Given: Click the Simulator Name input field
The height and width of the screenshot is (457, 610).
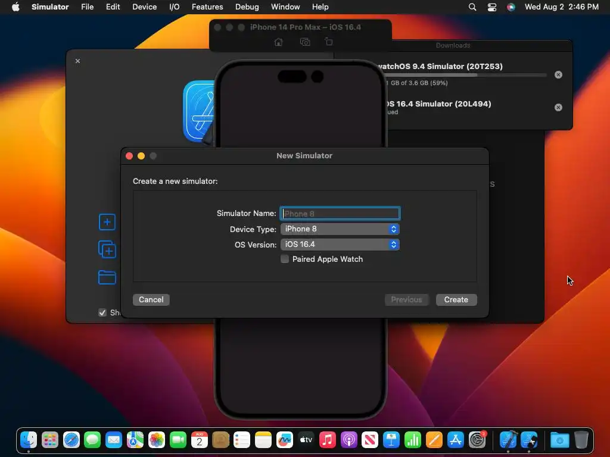Looking at the screenshot, I should 340,214.
